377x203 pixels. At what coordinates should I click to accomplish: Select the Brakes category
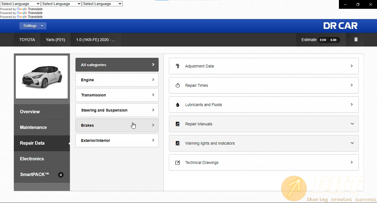tap(117, 125)
